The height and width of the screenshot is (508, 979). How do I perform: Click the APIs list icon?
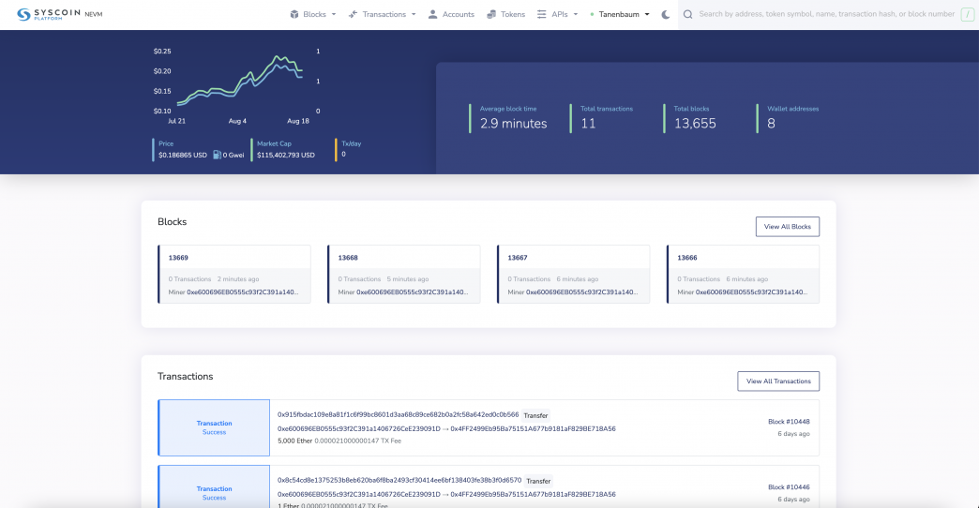542,15
